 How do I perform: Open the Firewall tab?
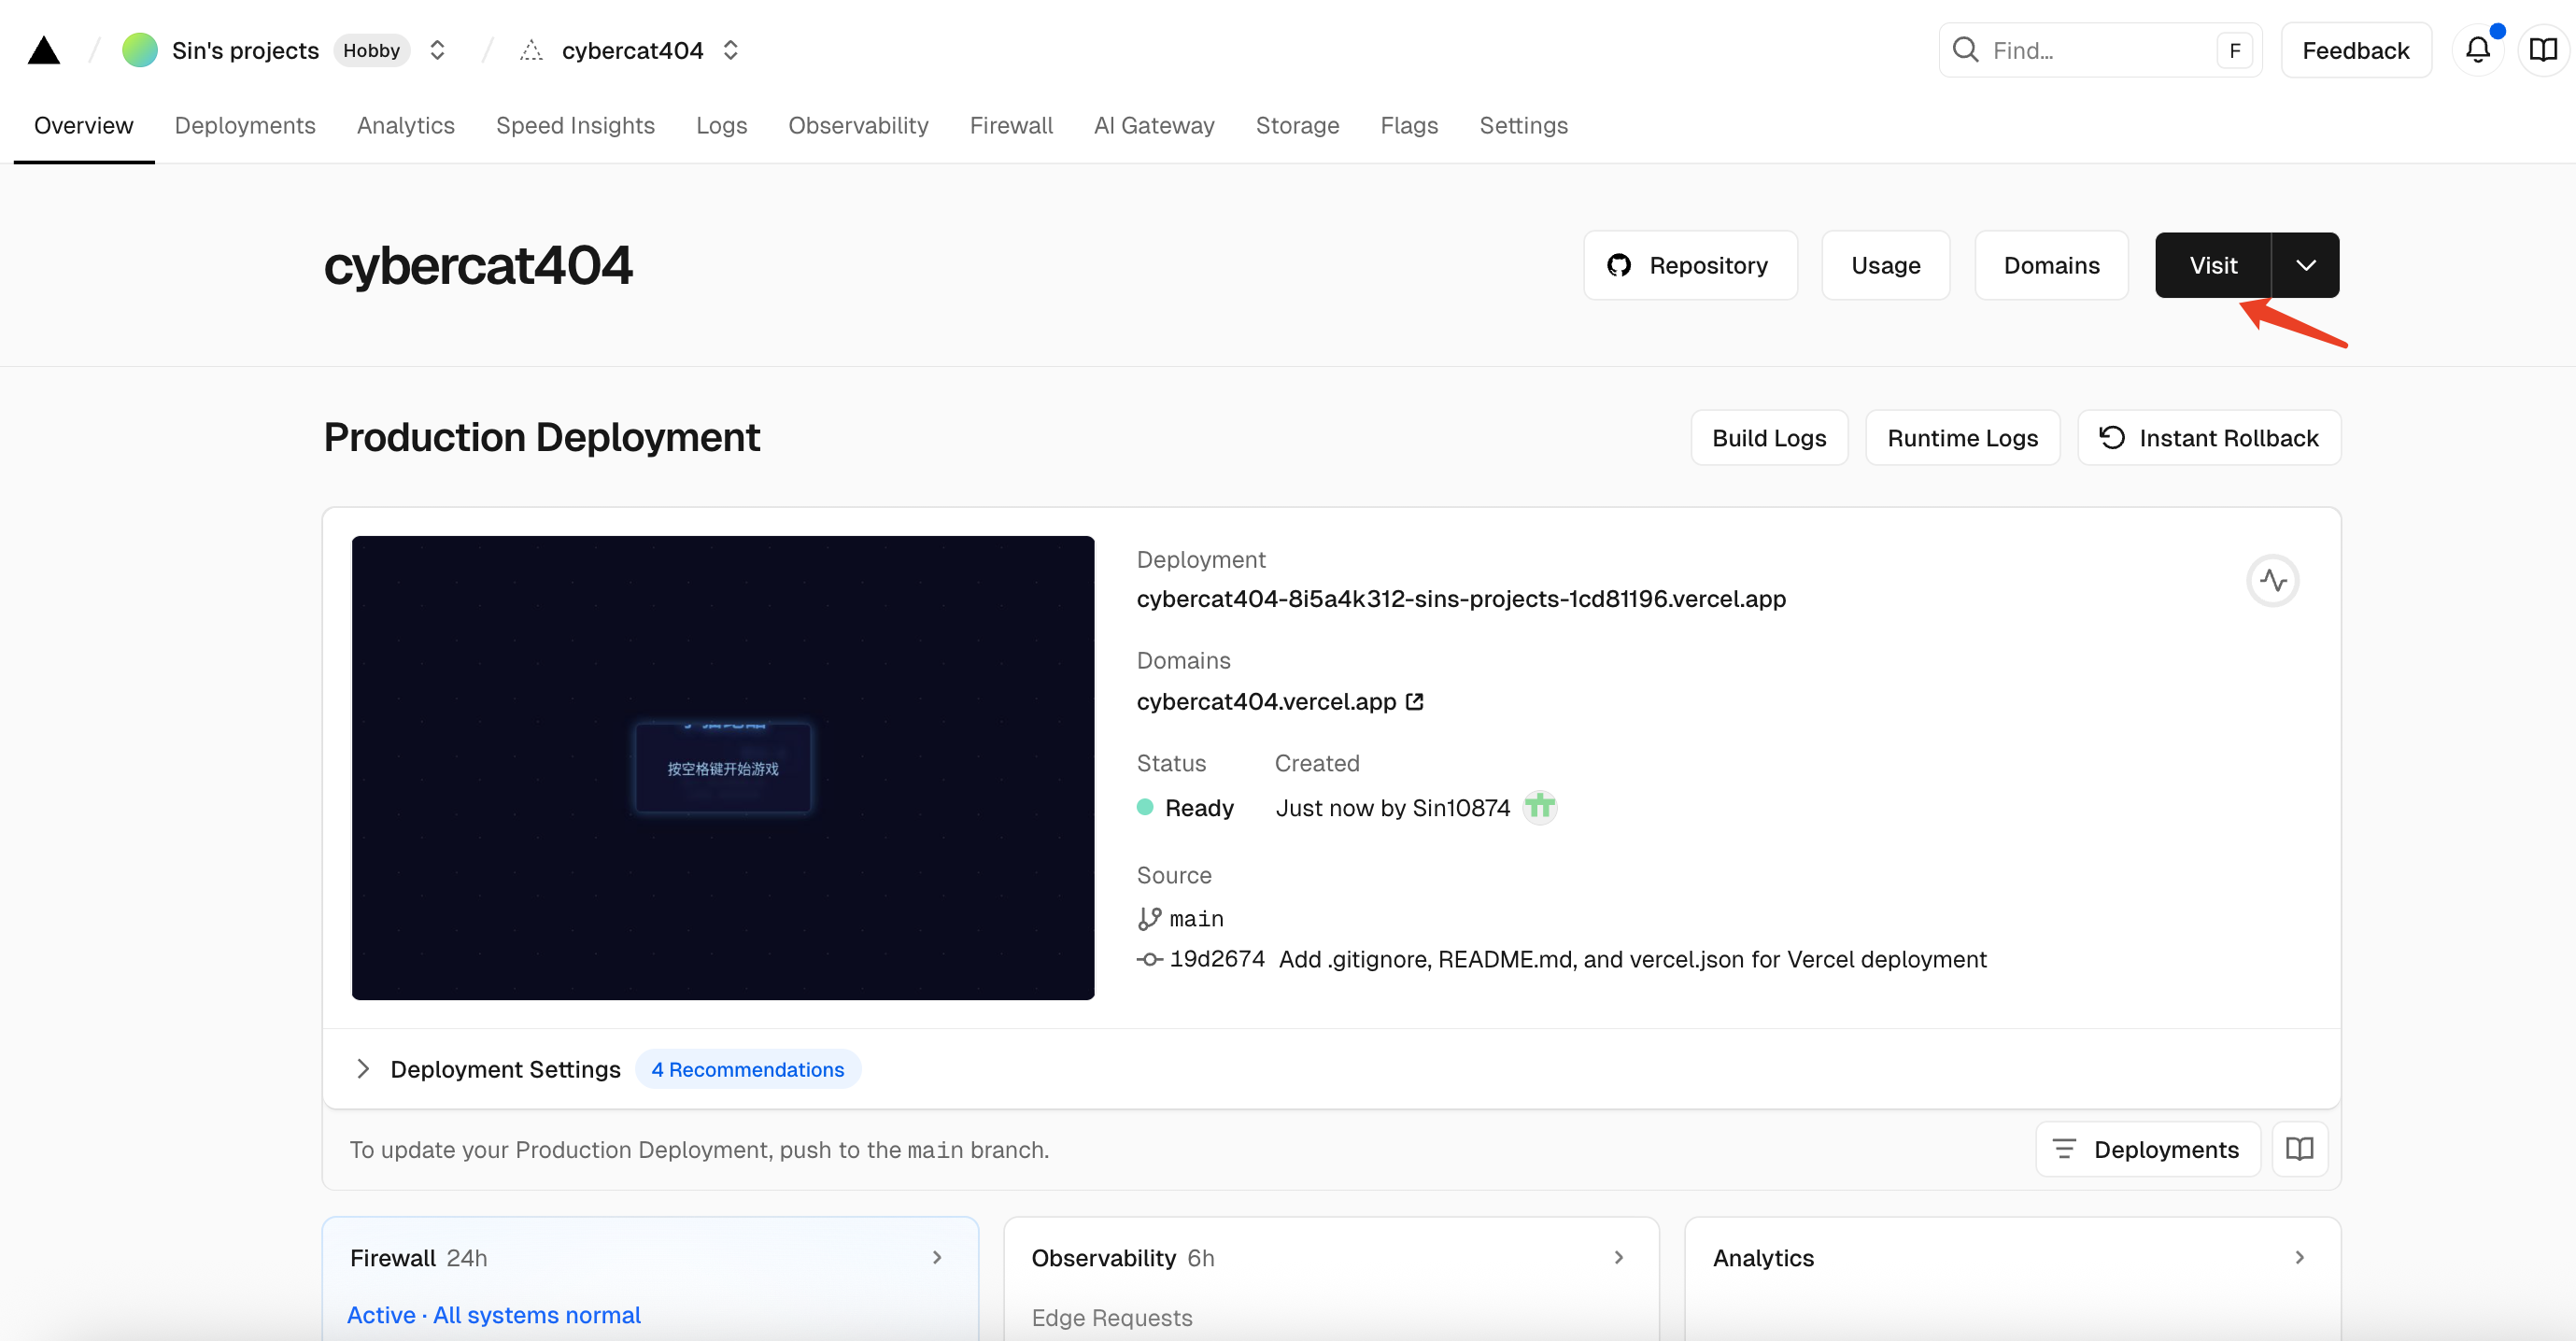pos(1011,126)
